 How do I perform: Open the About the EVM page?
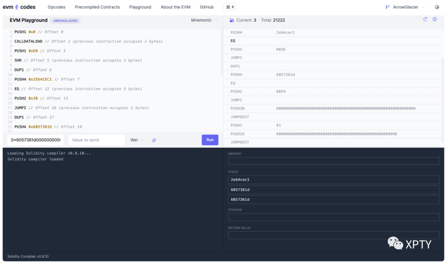point(176,7)
